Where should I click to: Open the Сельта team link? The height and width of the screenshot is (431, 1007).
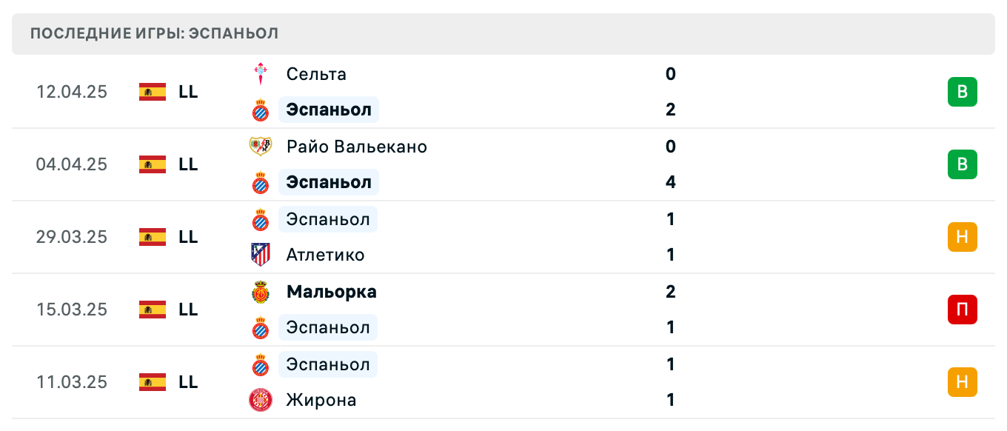(x=316, y=74)
